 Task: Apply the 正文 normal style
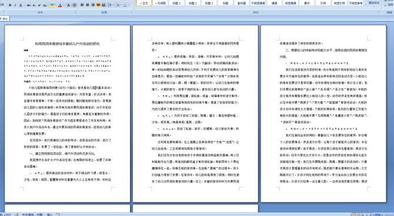[x=144, y=3]
